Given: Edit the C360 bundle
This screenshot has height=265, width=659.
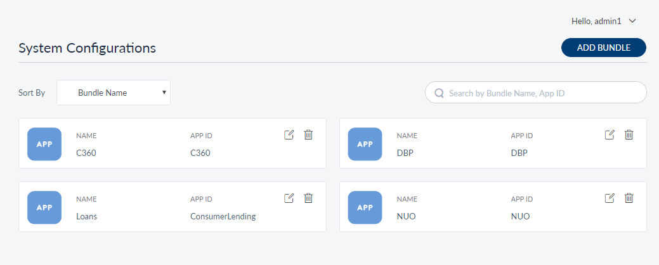Looking at the screenshot, I should pos(289,134).
